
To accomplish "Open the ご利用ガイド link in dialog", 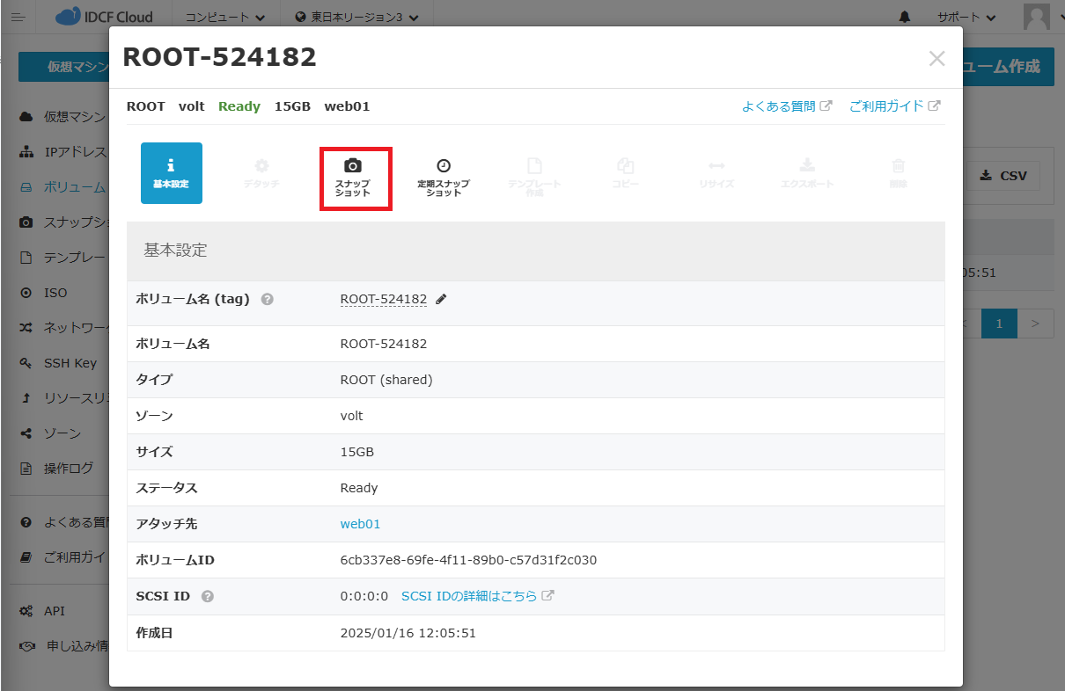I will click(894, 106).
